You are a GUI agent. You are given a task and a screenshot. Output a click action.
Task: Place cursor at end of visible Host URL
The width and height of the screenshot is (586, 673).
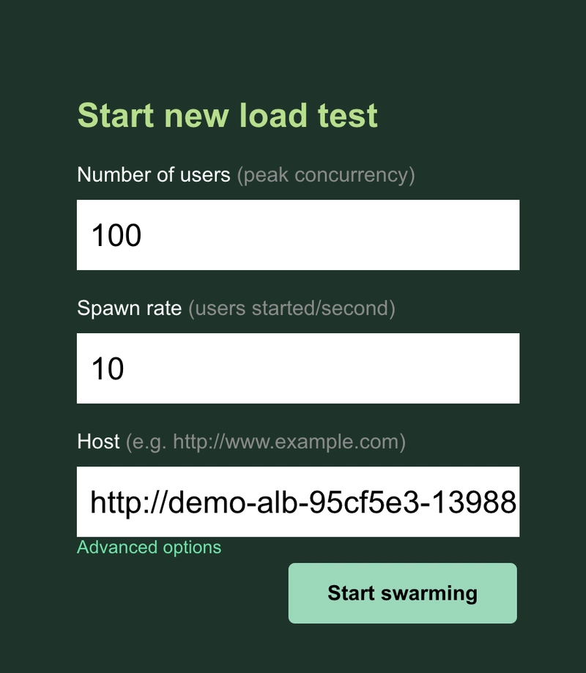click(516, 502)
